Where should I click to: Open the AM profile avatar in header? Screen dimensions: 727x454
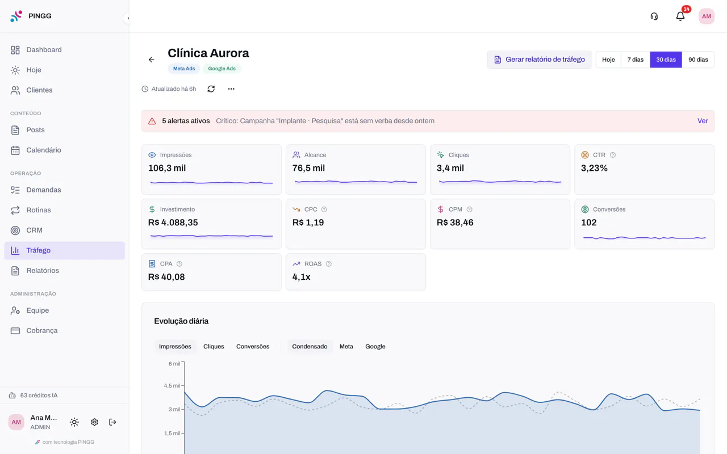click(x=707, y=16)
